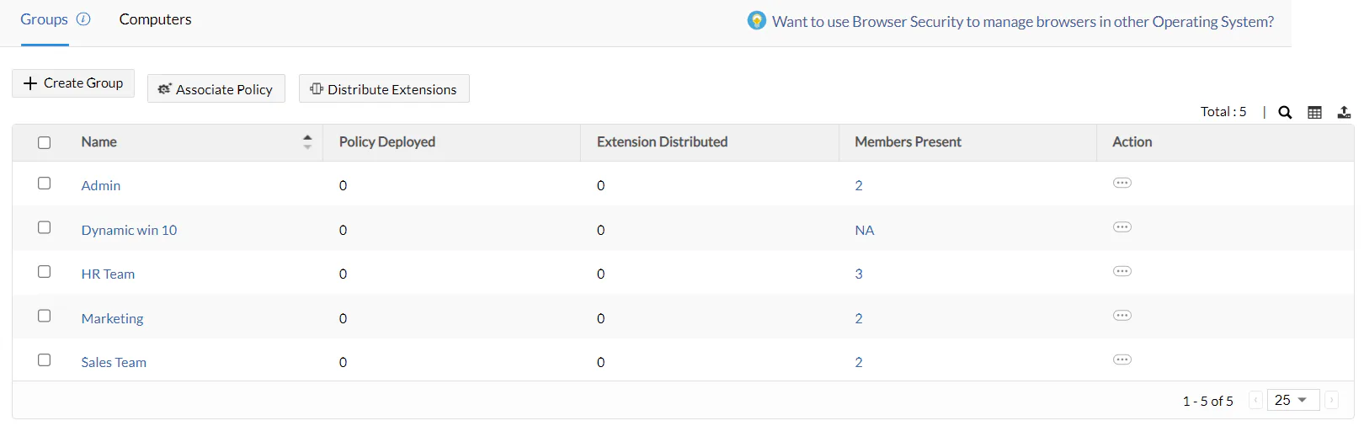The image size is (1364, 426).
Task: Select the Admin row checkbox
Action: (45, 183)
